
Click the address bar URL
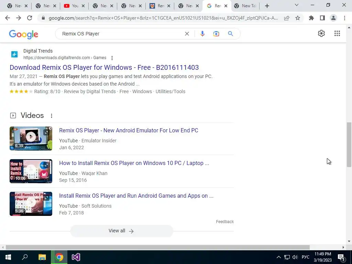pos(163,18)
